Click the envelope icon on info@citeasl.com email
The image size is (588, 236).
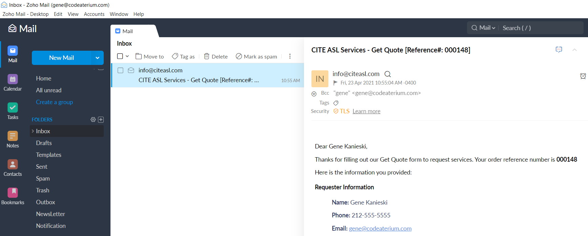coord(131,70)
